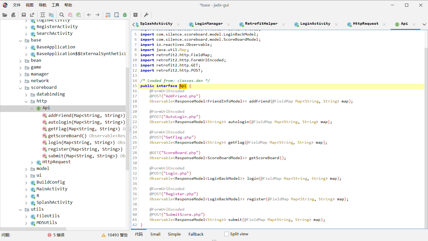This screenshot has width=428, height=241.
Task: Collapse the scoreboard package node
Action: 20,88
